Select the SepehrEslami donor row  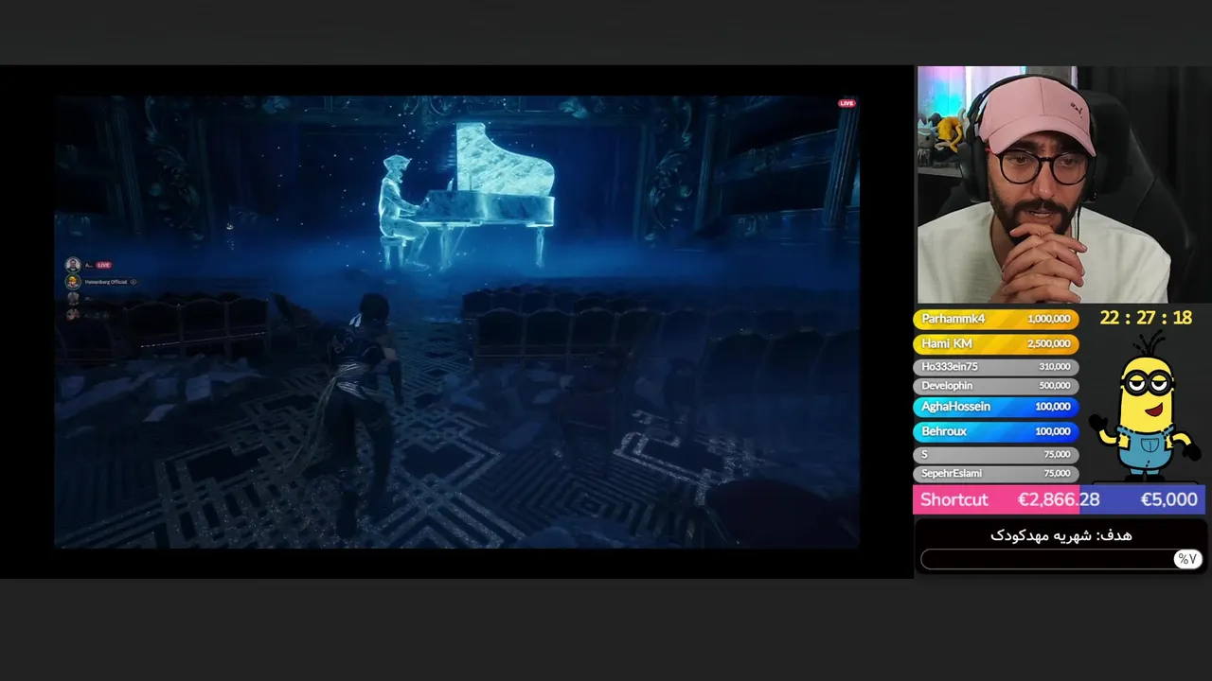pos(994,473)
